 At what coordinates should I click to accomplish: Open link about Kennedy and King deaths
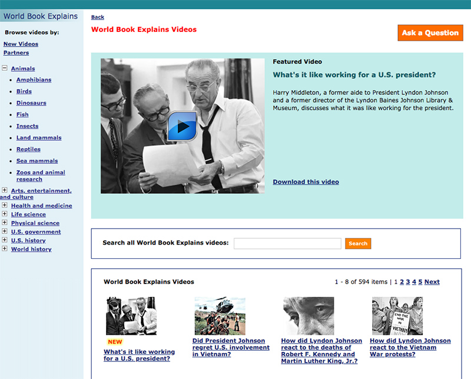[321, 351]
